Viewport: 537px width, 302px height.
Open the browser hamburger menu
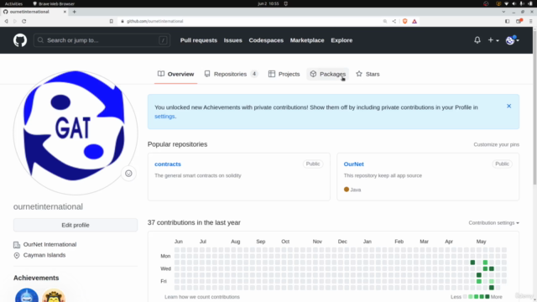click(x=530, y=21)
